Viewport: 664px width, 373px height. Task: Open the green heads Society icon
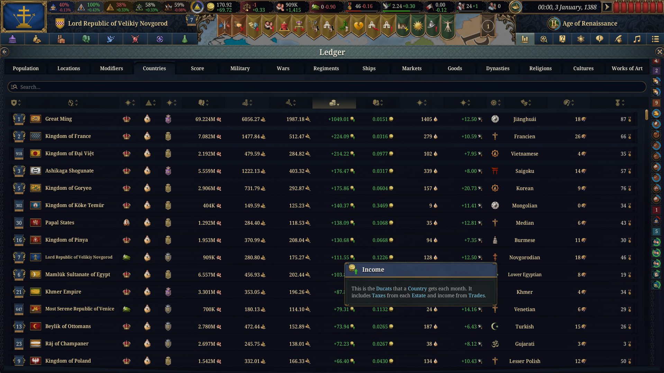coord(86,39)
